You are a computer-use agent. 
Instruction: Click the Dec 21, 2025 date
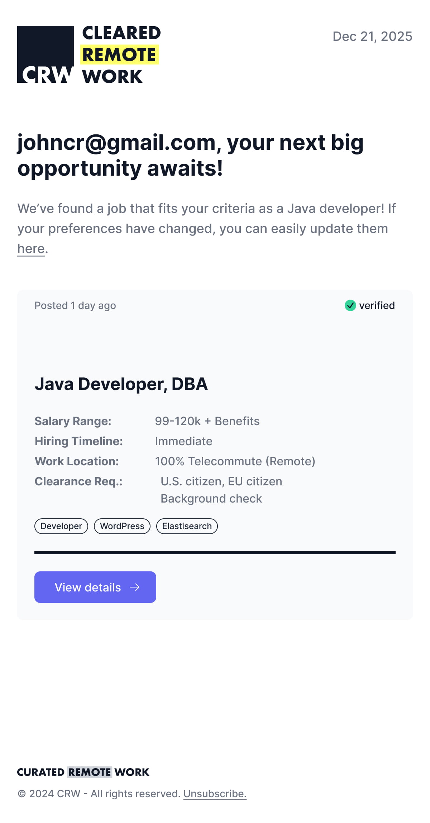click(x=372, y=37)
